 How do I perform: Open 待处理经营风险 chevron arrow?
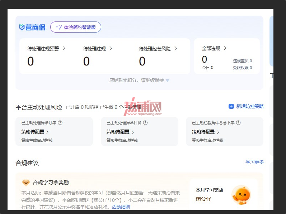pos(175,48)
